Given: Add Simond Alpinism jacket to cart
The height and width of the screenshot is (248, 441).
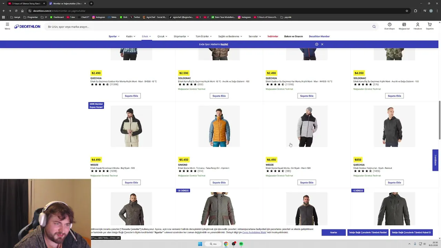Looking at the screenshot, I should coord(219,183).
